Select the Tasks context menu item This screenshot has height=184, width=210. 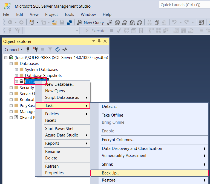click(63, 106)
